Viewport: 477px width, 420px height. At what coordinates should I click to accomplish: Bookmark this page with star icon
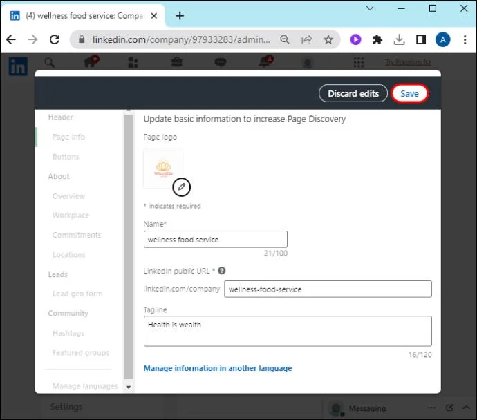click(328, 39)
